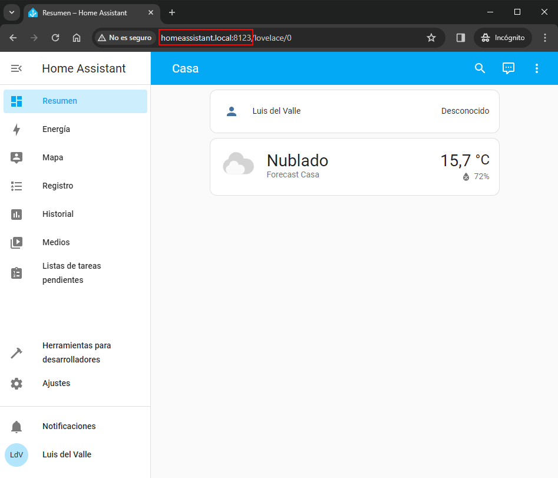The image size is (558, 478).
Task: Click the Historial bar chart icon
Action: point(16,215)
